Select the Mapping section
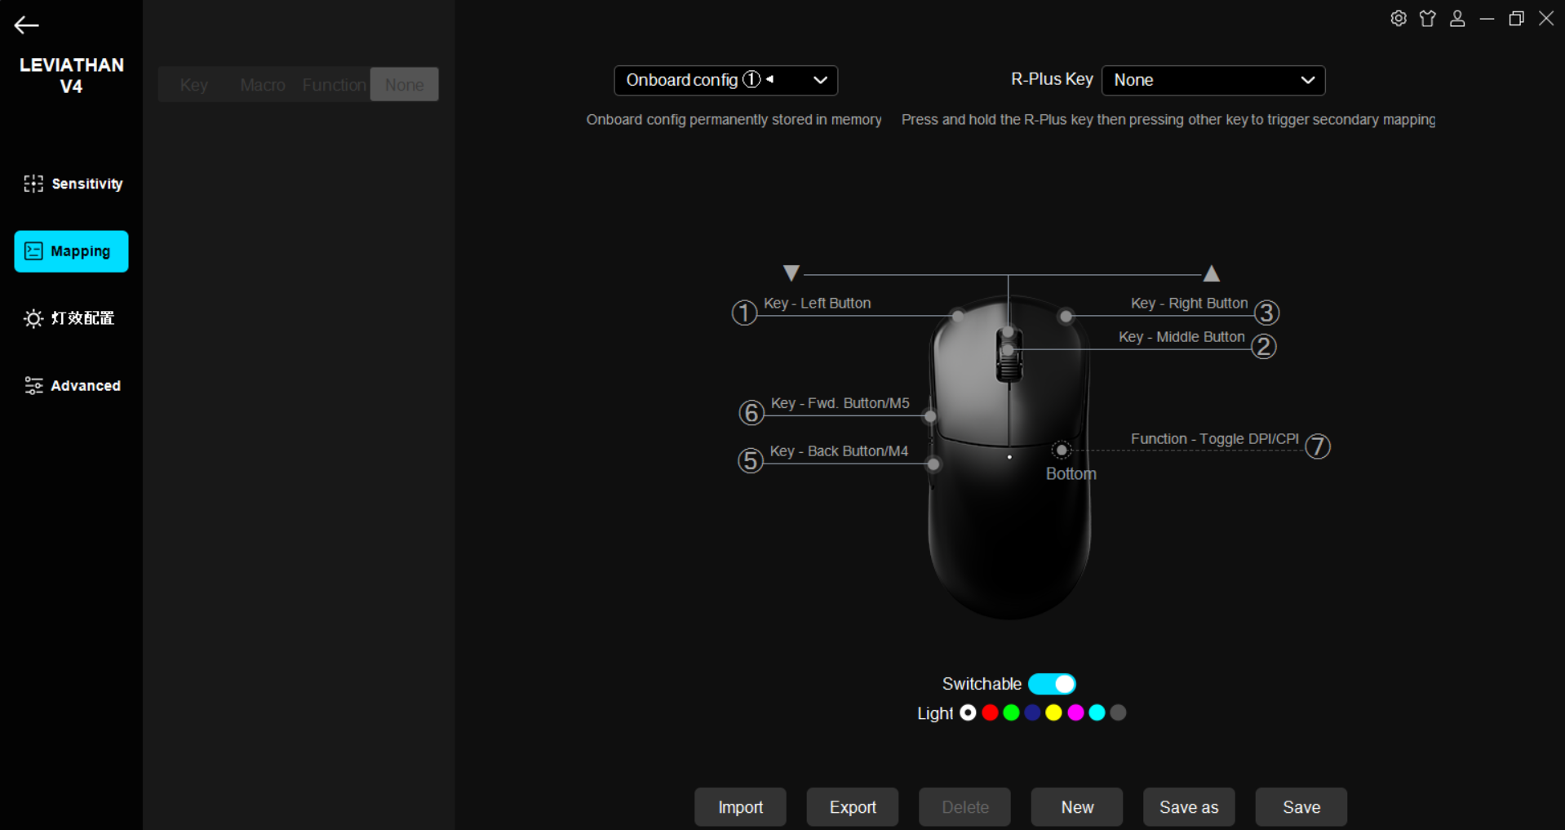 click(x=72, y=251)
